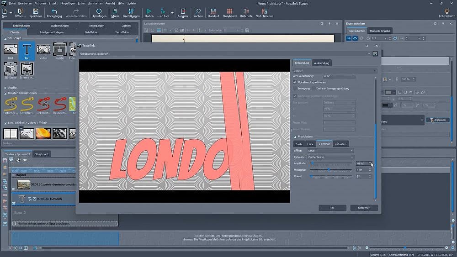Click the Starten play icon
Screen dimensions: 457x257
tap(149, 11)
